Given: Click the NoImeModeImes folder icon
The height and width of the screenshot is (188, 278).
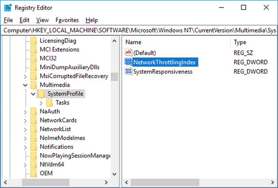Looking at the screenshot, I should [34, 138].
